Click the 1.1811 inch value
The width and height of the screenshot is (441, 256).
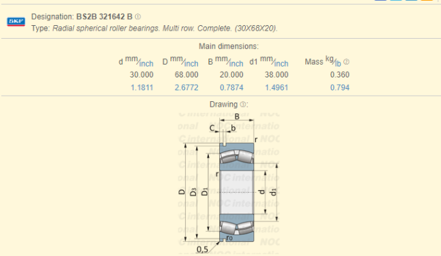[142, 88]
